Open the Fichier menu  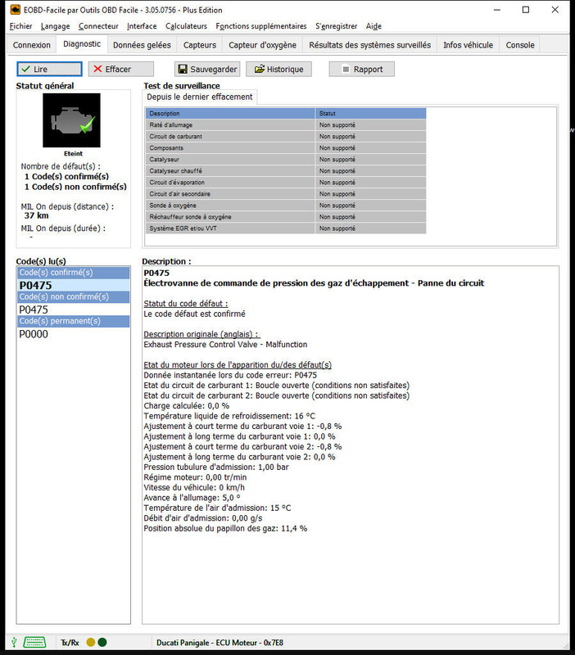point(21,26)
